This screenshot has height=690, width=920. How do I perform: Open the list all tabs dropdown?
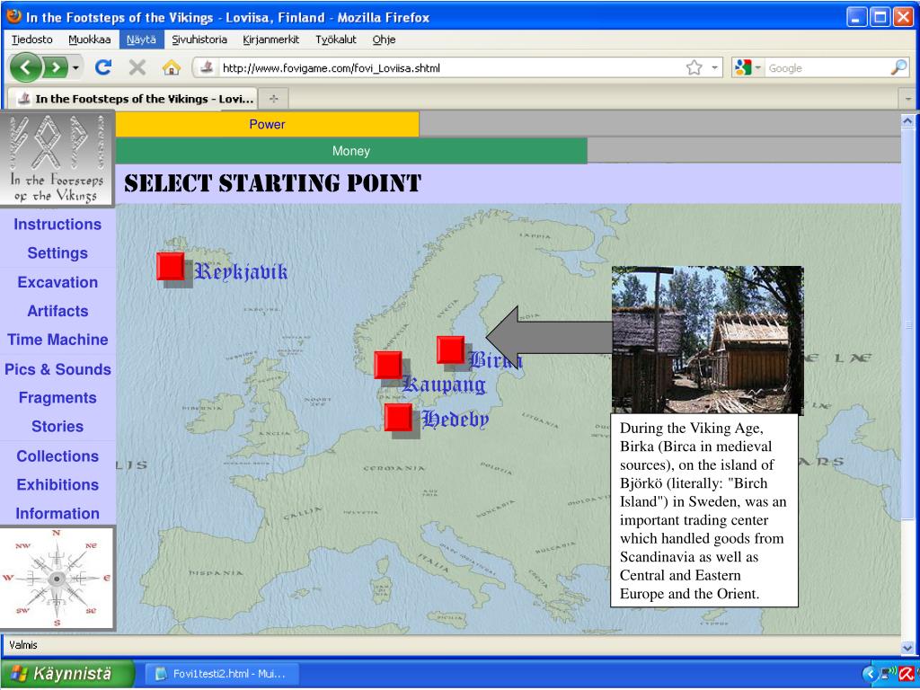tap(908, 99)
